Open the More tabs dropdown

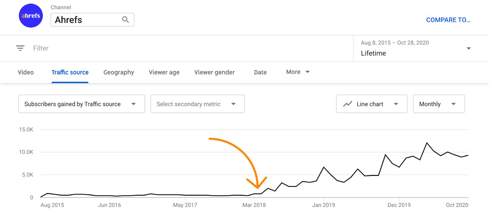297,72
